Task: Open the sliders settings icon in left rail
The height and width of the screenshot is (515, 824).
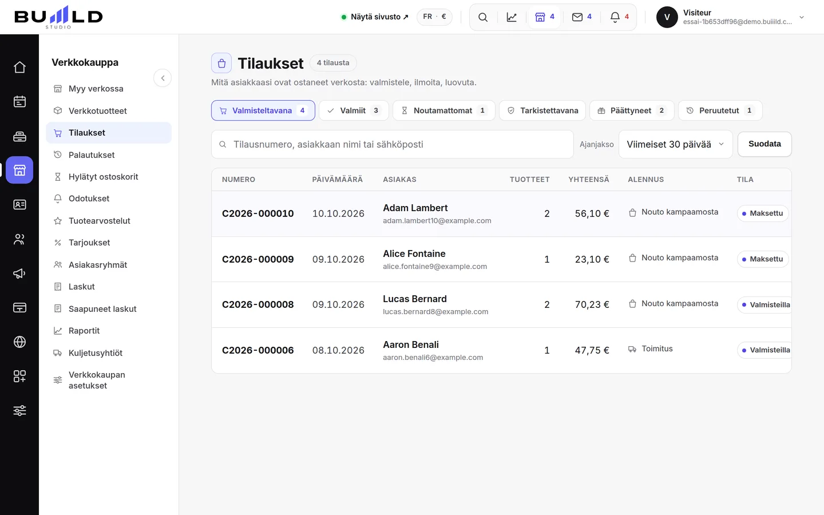Action: click(x=19, y=411)
